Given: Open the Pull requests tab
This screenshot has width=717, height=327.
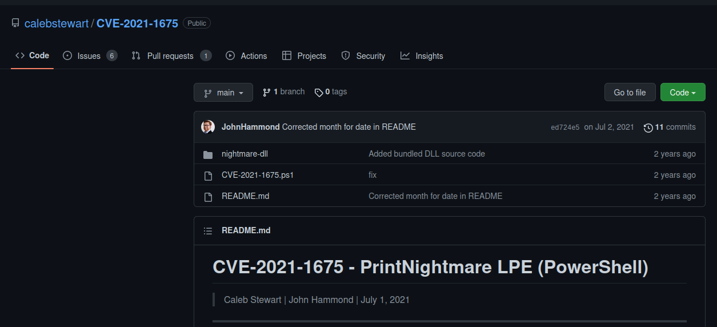Looking at the screenshot, I should pos(171,56).
